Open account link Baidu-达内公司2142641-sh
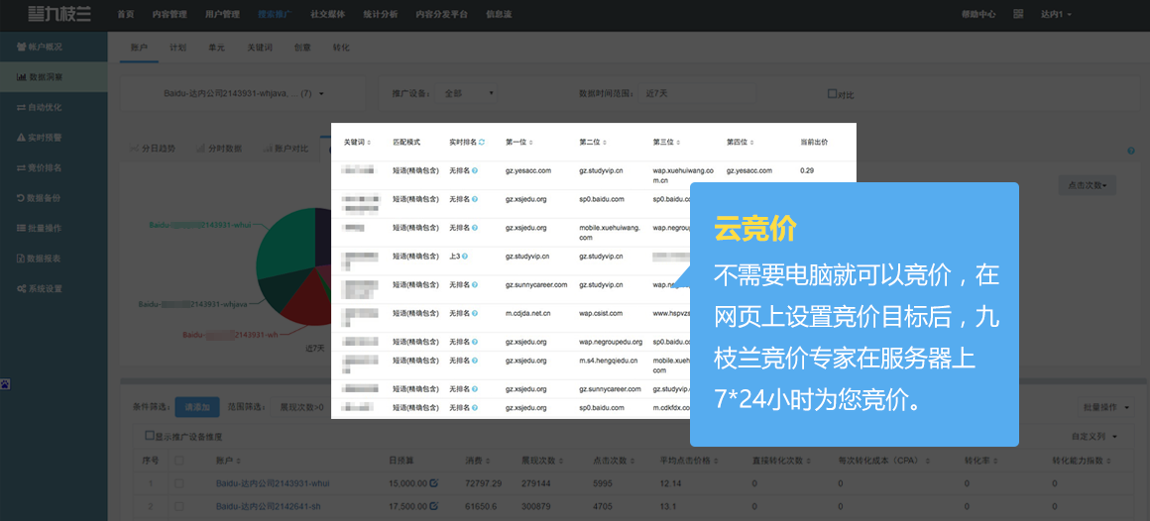Screen dimensions: 1150x521 pos(269,506)
